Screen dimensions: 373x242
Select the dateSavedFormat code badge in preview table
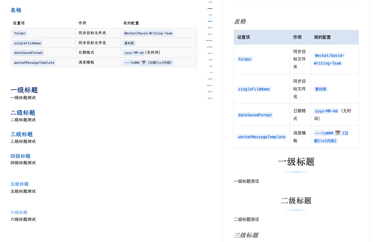(255, 115)
